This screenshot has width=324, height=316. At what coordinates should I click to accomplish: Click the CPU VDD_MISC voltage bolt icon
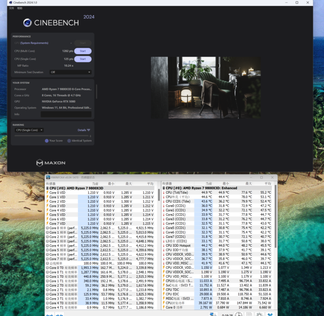164,277
